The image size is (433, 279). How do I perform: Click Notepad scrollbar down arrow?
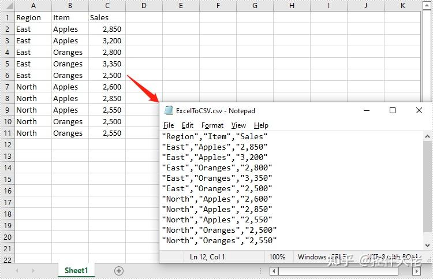pos(427,245)
